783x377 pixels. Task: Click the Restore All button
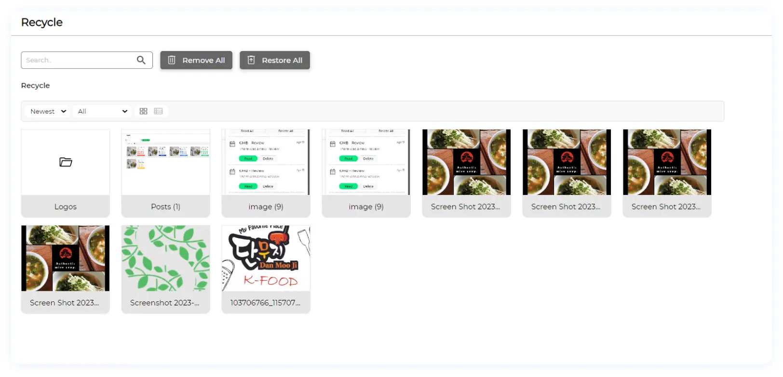tap(275, 60)
